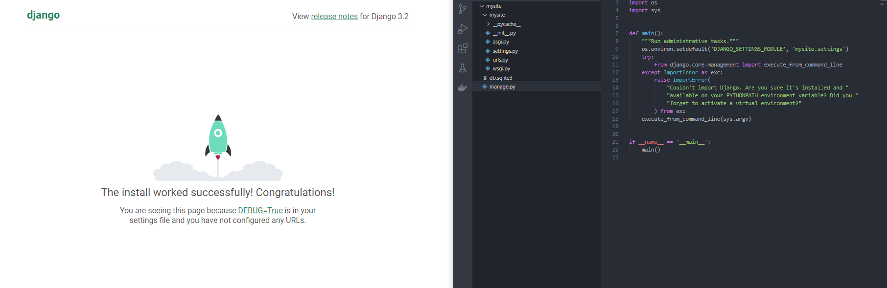Open settings.py in the explorer
Image resolution: width=887 pixels, height=288 pixels.
pos(505,51)
